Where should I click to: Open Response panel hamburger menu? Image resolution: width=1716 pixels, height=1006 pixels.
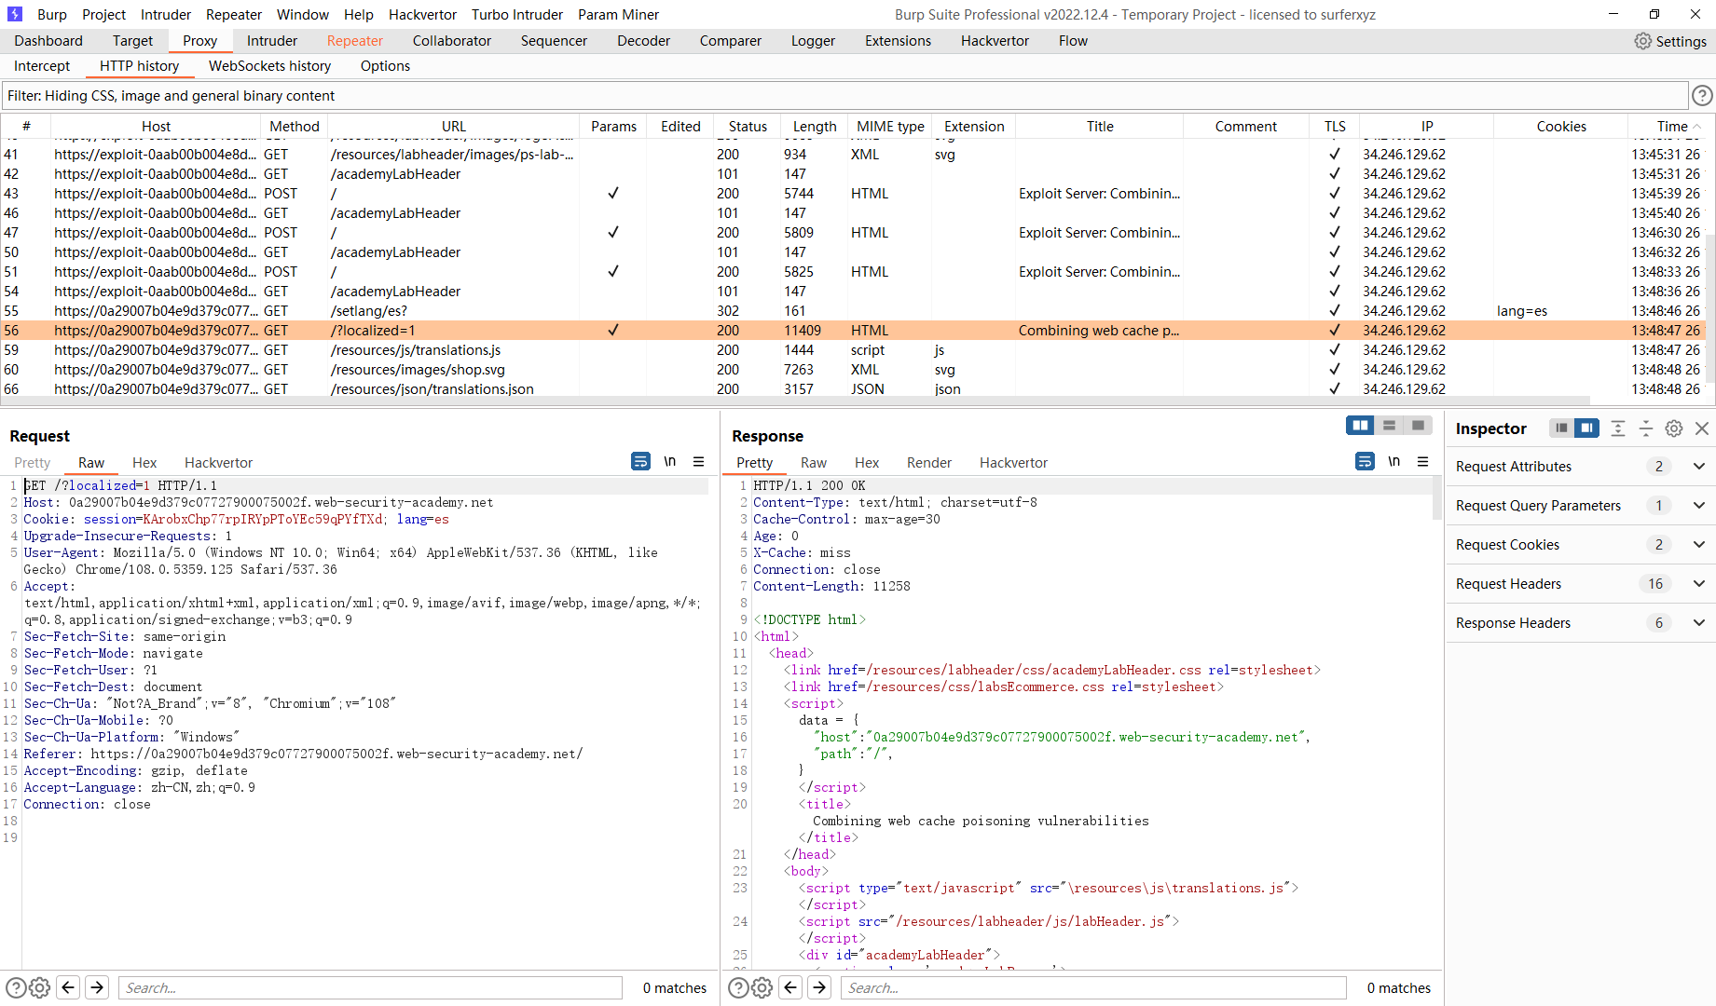1422,461
